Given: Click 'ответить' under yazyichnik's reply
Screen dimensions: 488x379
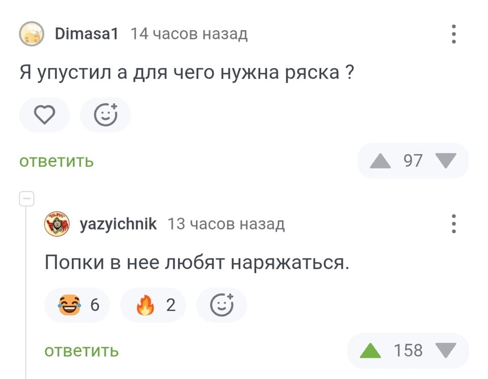Looking at the screenshot, I should click(x=81, y=351).
